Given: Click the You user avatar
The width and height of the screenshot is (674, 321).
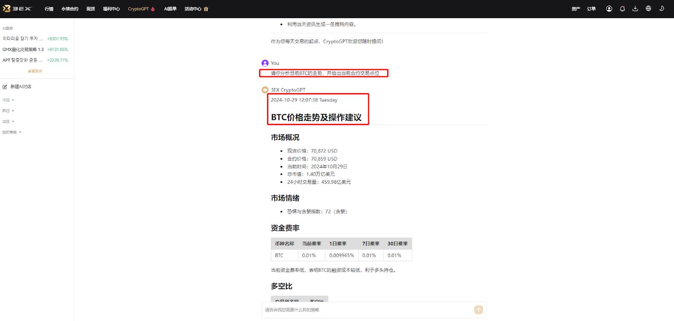Looking at the screenshot, I should [265, 63].
